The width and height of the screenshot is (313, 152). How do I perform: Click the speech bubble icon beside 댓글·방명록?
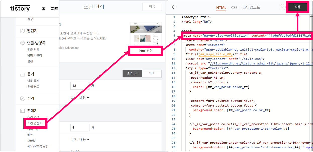pyautogui.click(x=23, y=43)
